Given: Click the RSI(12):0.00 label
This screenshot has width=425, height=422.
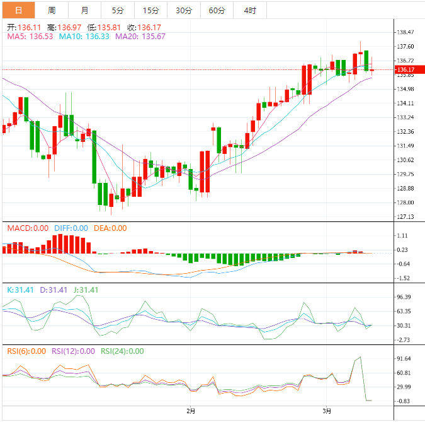Looking at the screenshot, I should coord(73,351).
